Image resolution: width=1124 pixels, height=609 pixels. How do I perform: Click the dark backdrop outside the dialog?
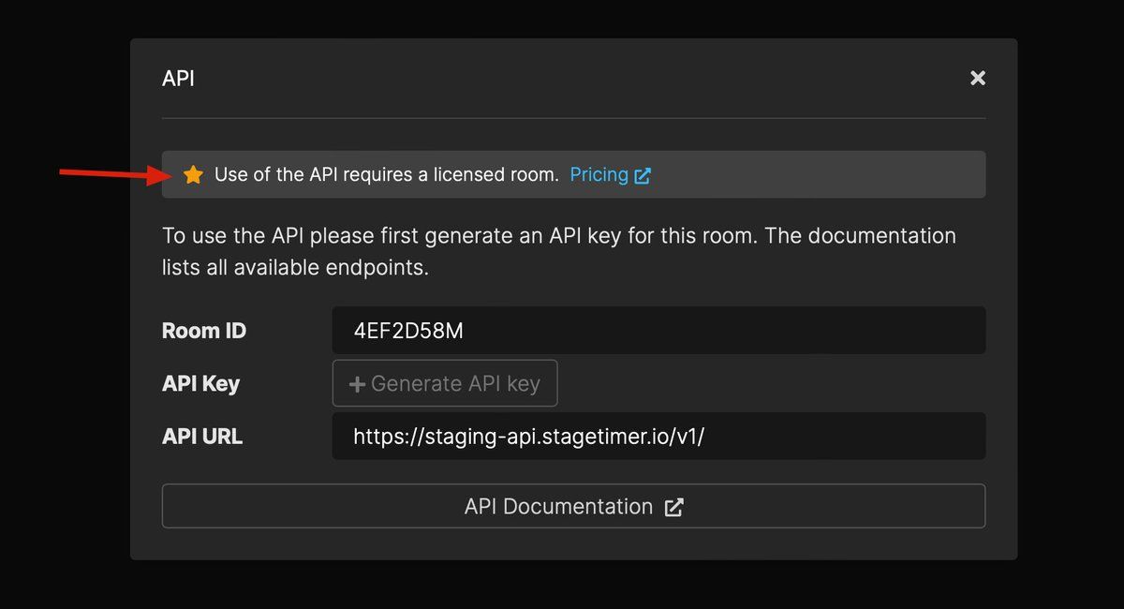pyautogui.click(x=64, y=375)
